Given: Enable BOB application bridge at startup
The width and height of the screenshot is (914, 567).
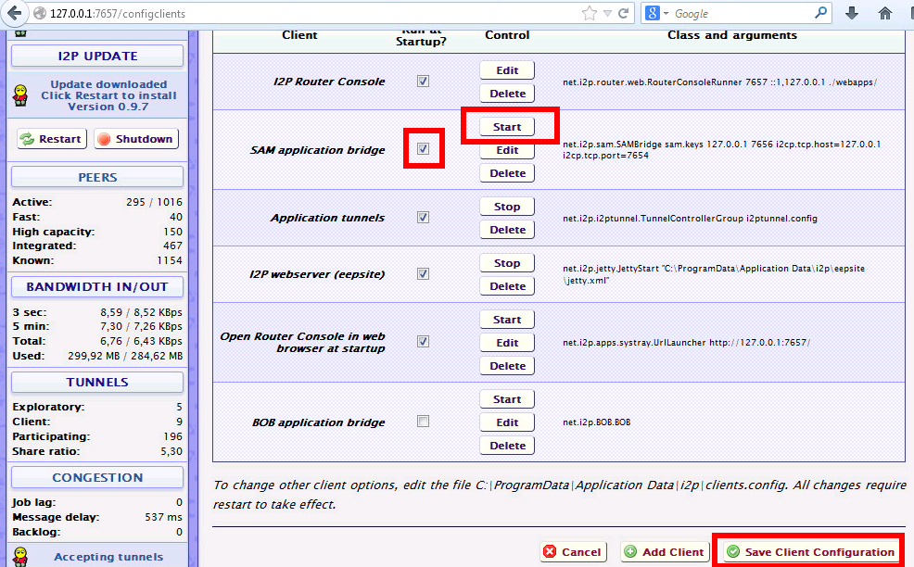Looking at the screenshot, I should [x=424, y=422].
